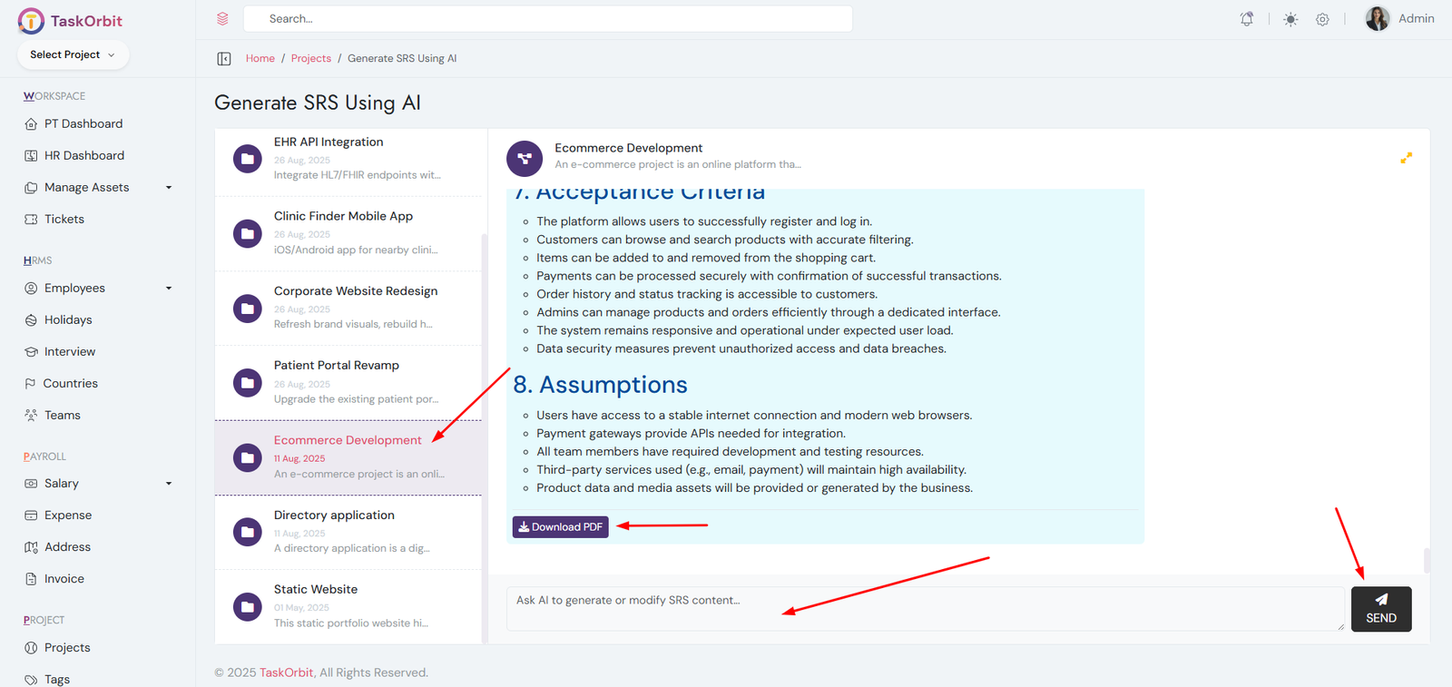This screenshot has height=687, width=1452.
Task: Click the Download PDF button
Action: 560,527
